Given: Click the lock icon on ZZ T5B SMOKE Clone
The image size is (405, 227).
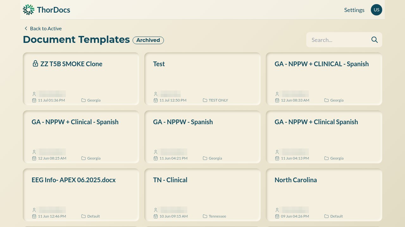Looking at the screenshot, I should [35, 63].
